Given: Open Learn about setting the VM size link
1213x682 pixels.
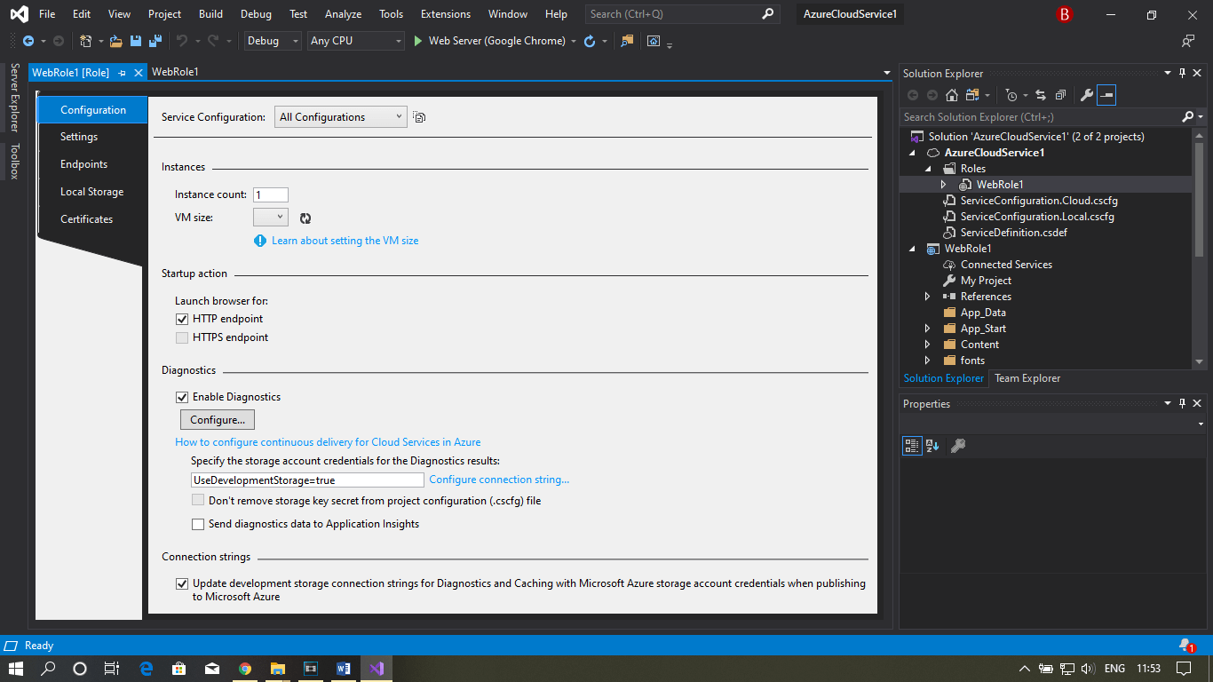Looking at the screenshot, I should tap(345, 241).
